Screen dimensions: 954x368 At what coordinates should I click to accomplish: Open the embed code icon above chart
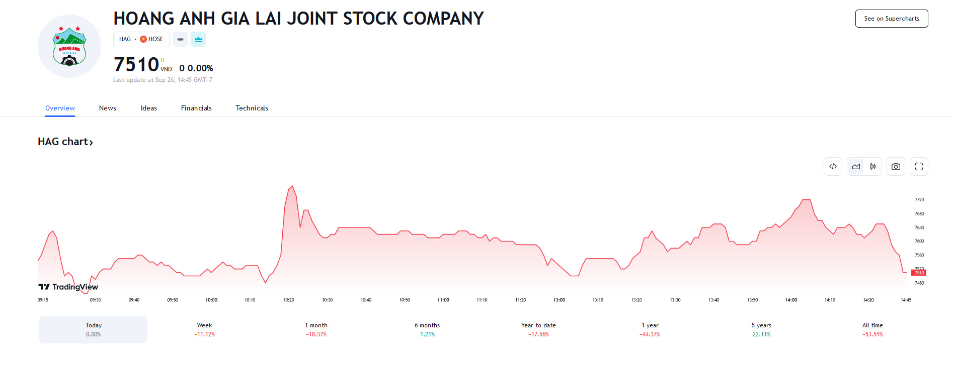[x=833, y=166]
